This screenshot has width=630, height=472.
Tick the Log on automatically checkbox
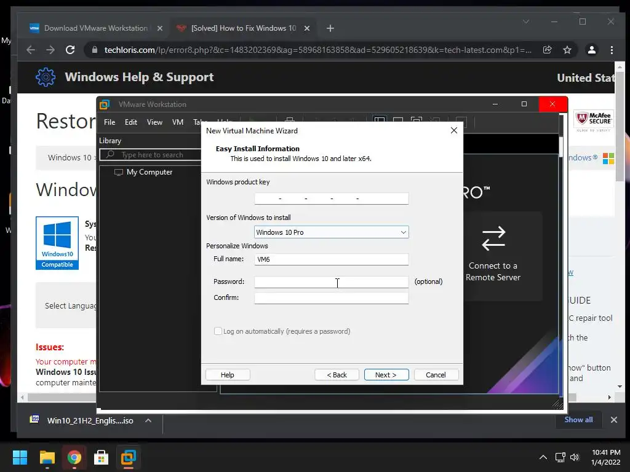coord(218,331)
